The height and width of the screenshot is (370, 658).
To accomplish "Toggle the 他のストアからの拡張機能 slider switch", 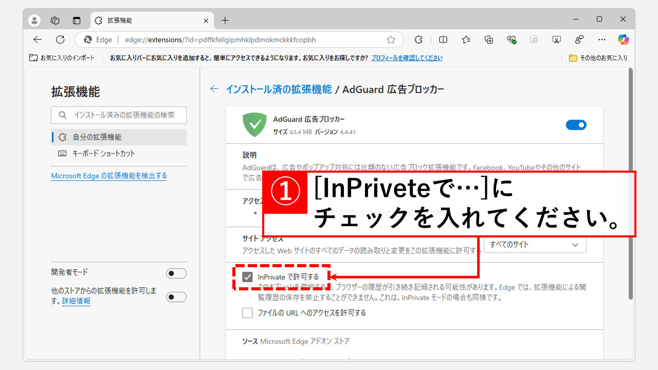I will tap(176, 297).
